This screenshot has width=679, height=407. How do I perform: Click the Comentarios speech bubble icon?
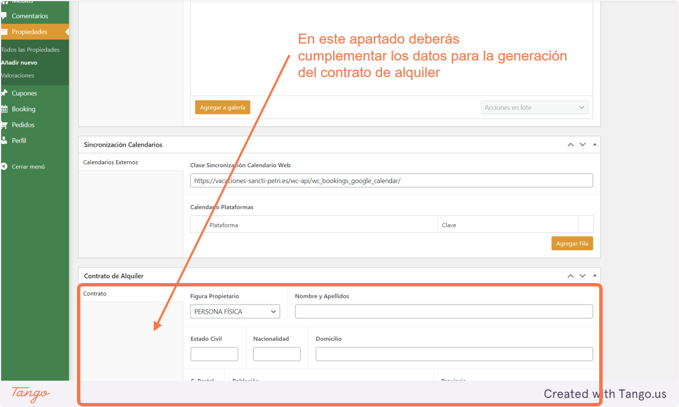(4, 16)
